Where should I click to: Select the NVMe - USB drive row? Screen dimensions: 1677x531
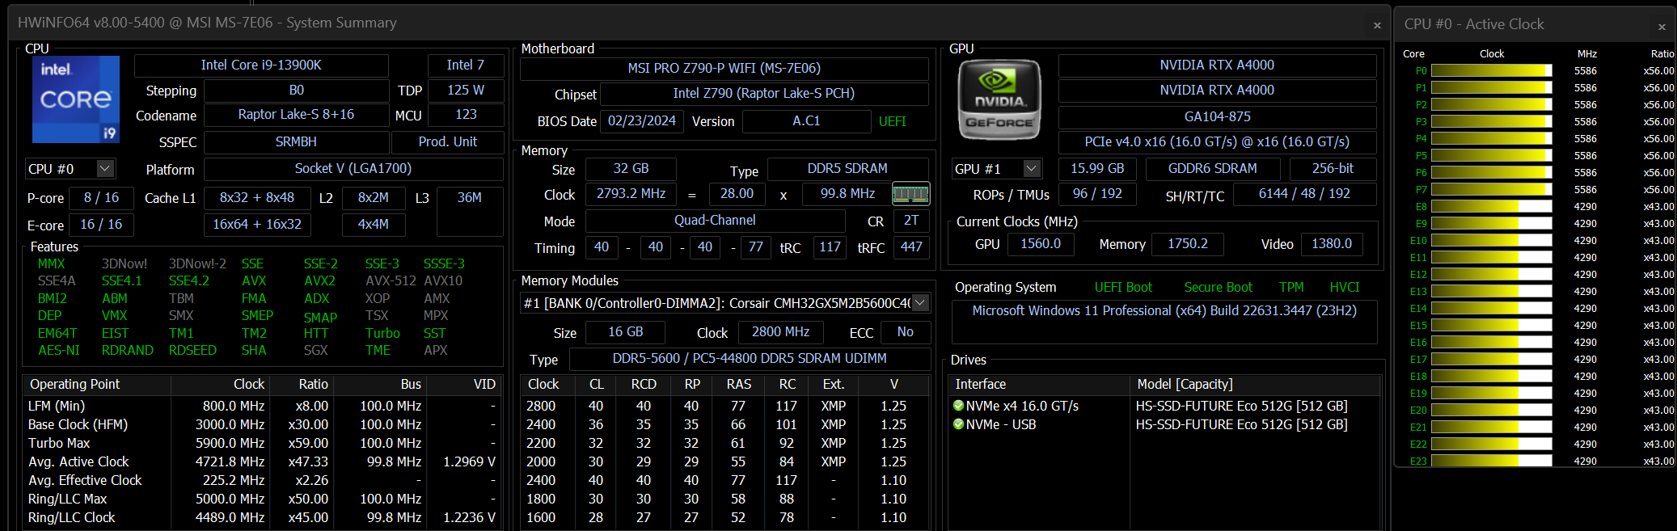[1164, 424]
